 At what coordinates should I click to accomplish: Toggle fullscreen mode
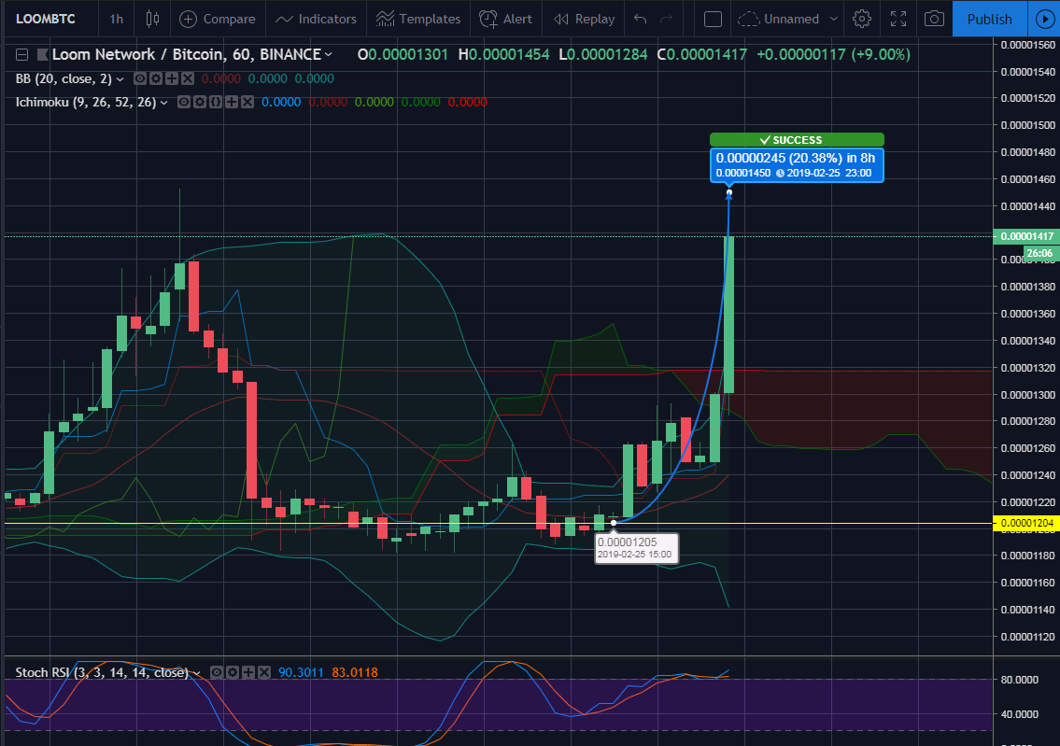(897, 19)
